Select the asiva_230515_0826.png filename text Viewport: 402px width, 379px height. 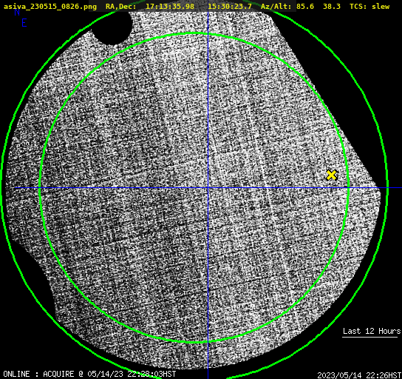(50, 7)
